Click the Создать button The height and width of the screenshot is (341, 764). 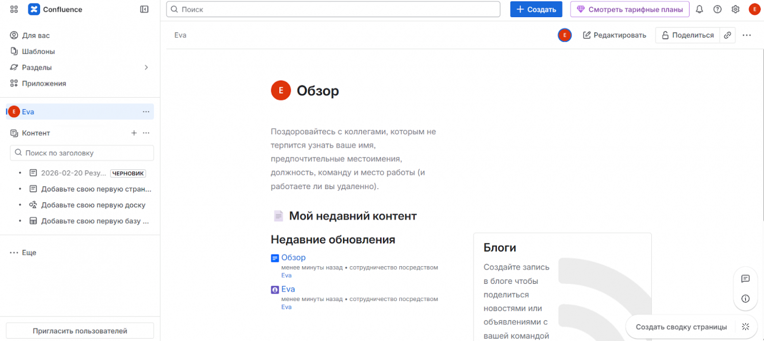tap(536, 9)
